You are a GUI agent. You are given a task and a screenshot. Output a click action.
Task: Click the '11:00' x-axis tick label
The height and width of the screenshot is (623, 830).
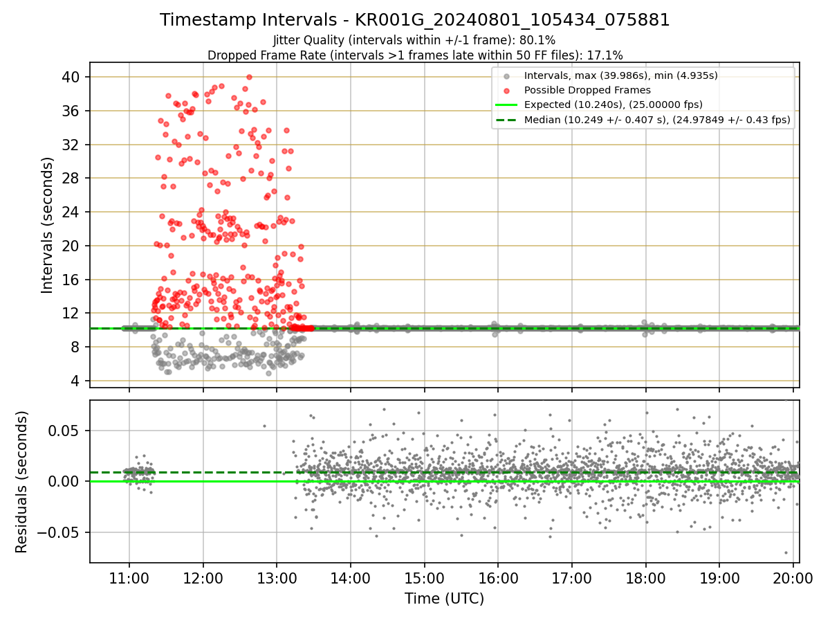coord(129,577)
